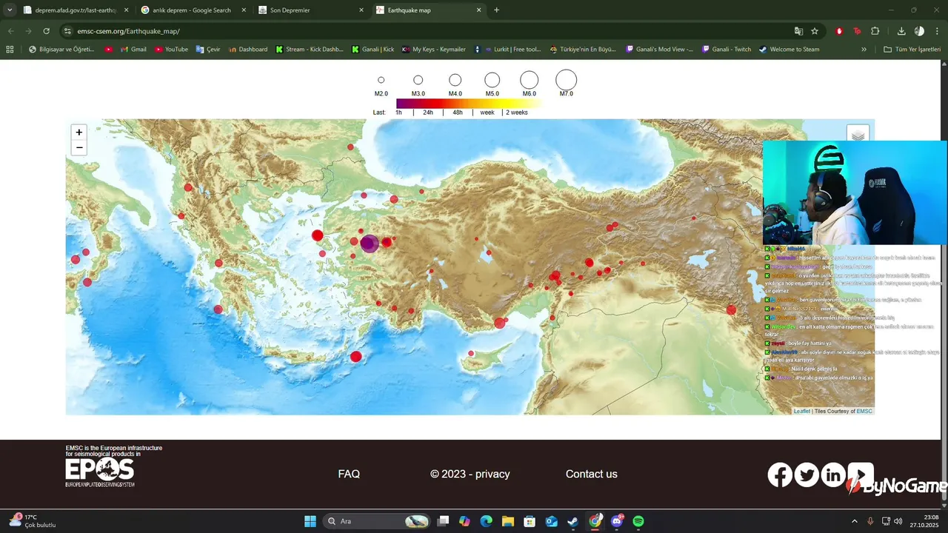The width and height of the screenshot is (948, 533).
Task: Open the YouTube icon in footer
Action: tap(860, 475)
